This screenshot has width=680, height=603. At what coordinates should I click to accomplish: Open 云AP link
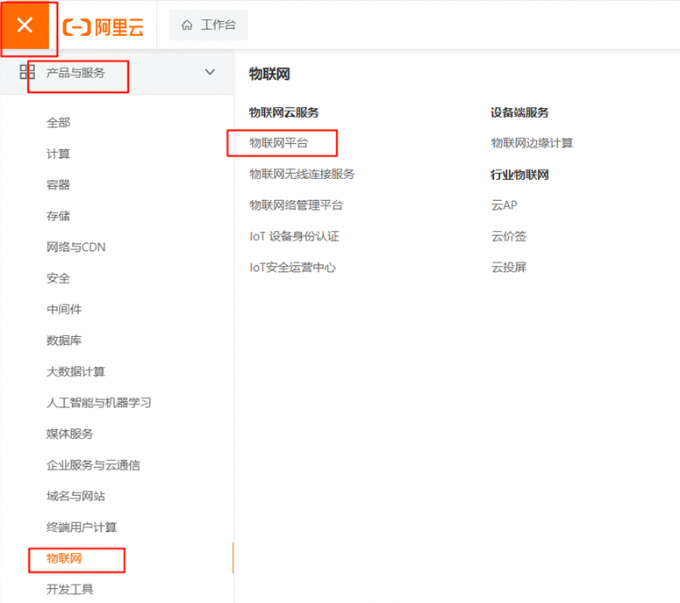(x=504, y=205)
